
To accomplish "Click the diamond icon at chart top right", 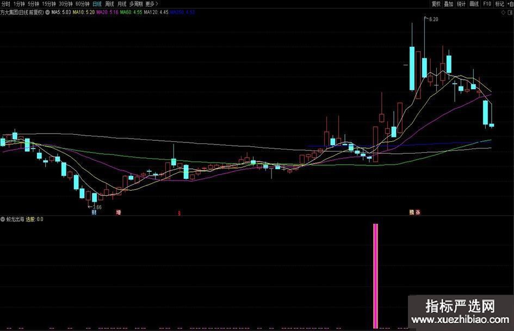I will (x=503, y=13).
